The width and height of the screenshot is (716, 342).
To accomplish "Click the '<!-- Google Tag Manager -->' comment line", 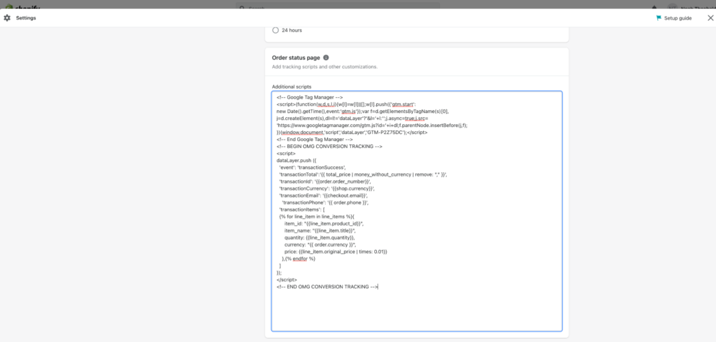I will tap(310, 97).
